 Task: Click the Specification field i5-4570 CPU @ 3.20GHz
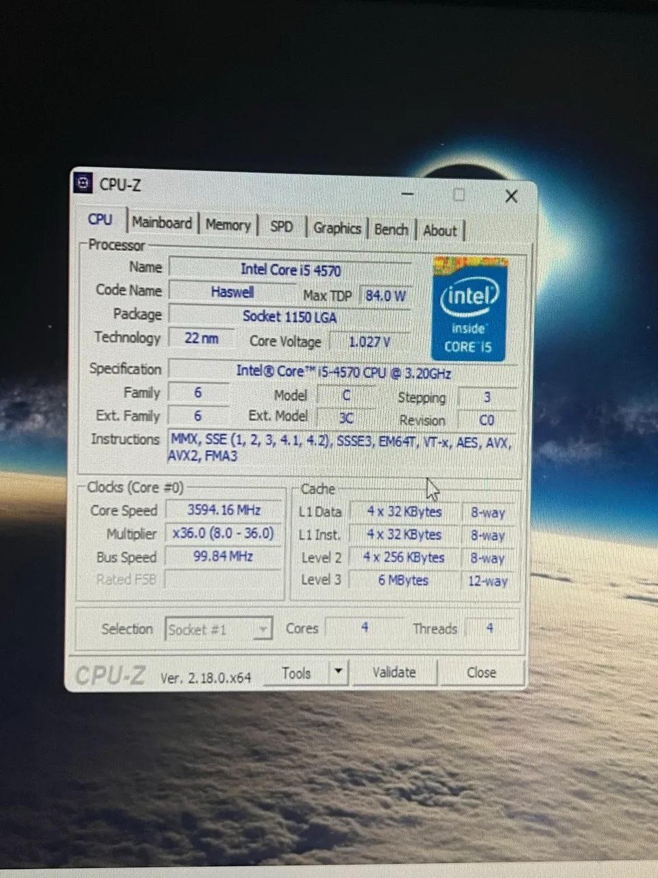(343, 372)
